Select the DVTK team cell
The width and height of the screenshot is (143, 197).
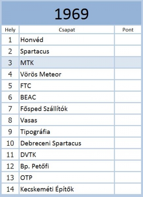(x=67, y=154)
